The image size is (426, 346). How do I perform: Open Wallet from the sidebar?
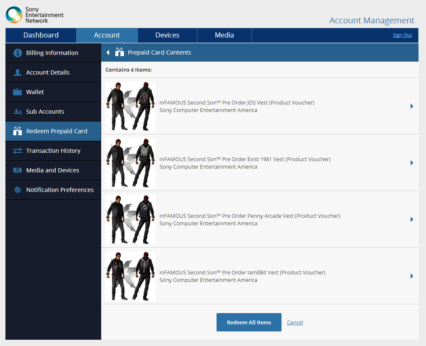click(x=53, y=92)
